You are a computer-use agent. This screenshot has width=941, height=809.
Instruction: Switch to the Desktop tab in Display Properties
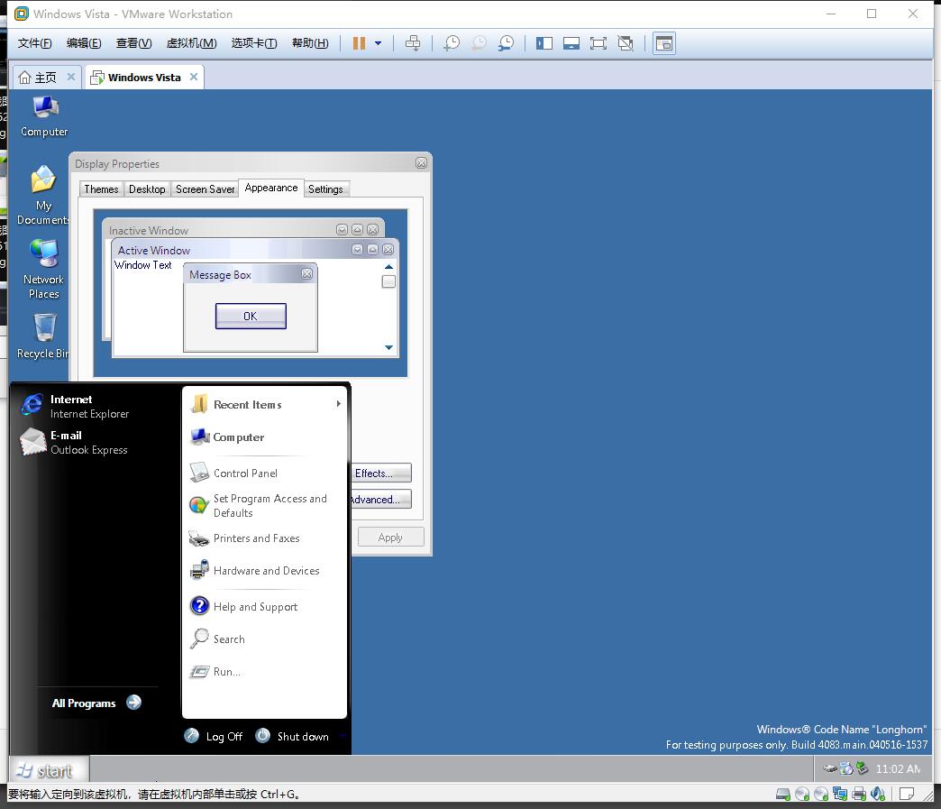tap(147, 189)
